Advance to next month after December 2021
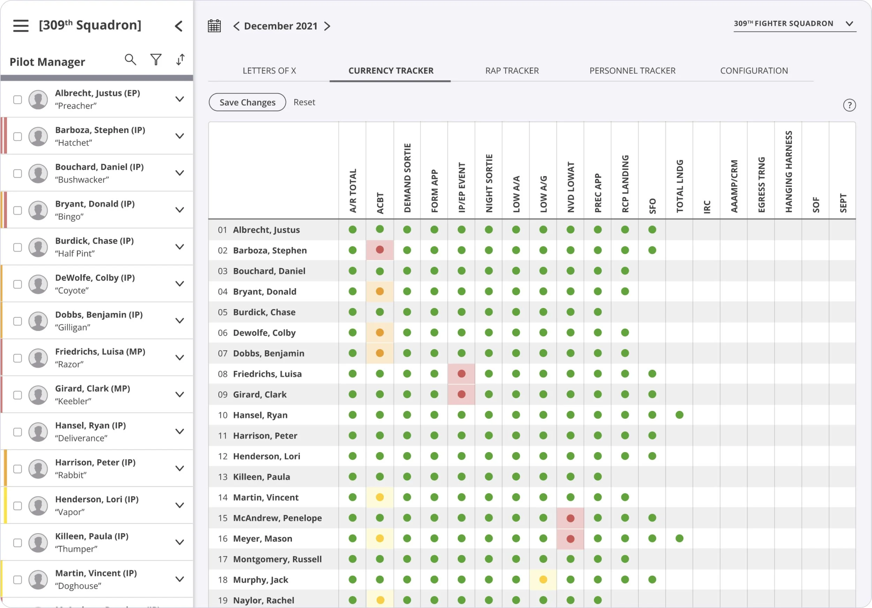 pos(327,26)
